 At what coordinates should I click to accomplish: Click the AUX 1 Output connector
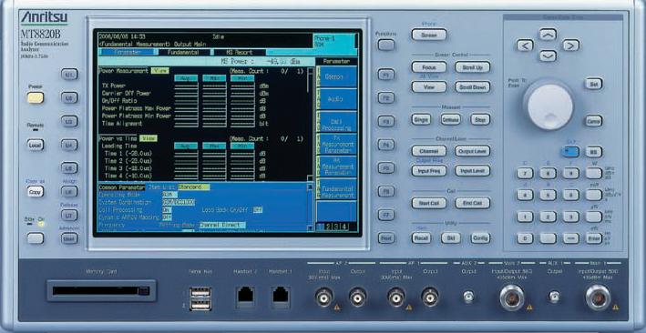pos(555,297)
